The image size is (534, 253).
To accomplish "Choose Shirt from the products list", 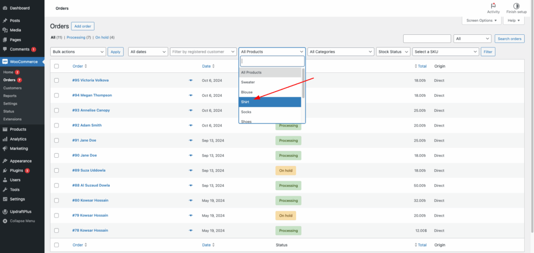I will click(x=270, y=102).
